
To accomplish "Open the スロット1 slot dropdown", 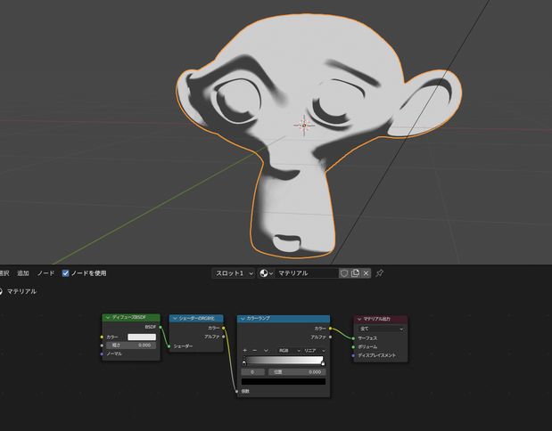I will [233, 273].
